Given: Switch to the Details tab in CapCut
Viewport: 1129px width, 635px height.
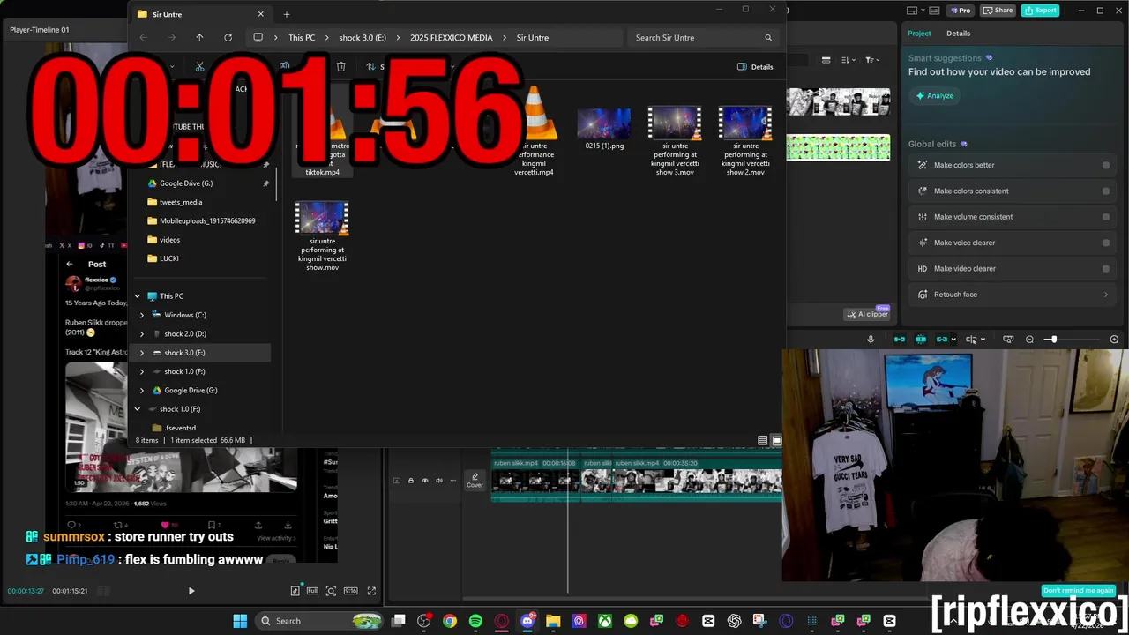Looking at the screenshot, I should point(958,34).
